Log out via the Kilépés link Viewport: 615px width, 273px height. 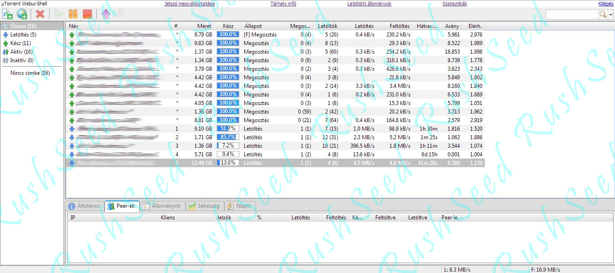click(x=605, y=4)
